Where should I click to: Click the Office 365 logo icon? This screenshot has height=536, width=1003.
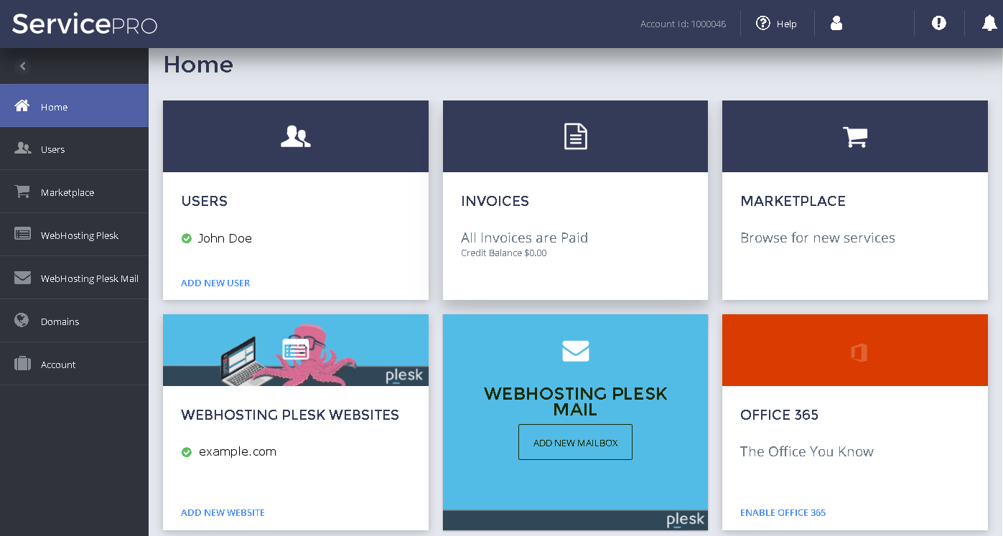pyautogui.click(x=859, y=352)
